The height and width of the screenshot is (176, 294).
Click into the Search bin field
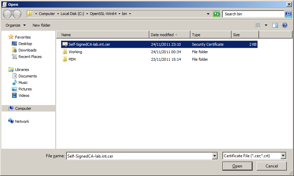click(x=253, y=14)
